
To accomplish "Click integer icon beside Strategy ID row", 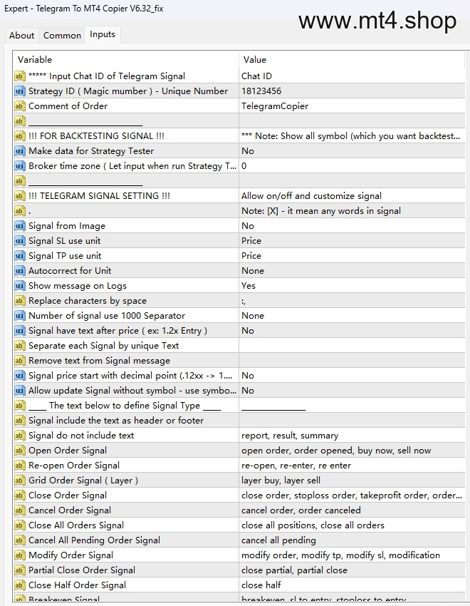I will tap(19, 91).
